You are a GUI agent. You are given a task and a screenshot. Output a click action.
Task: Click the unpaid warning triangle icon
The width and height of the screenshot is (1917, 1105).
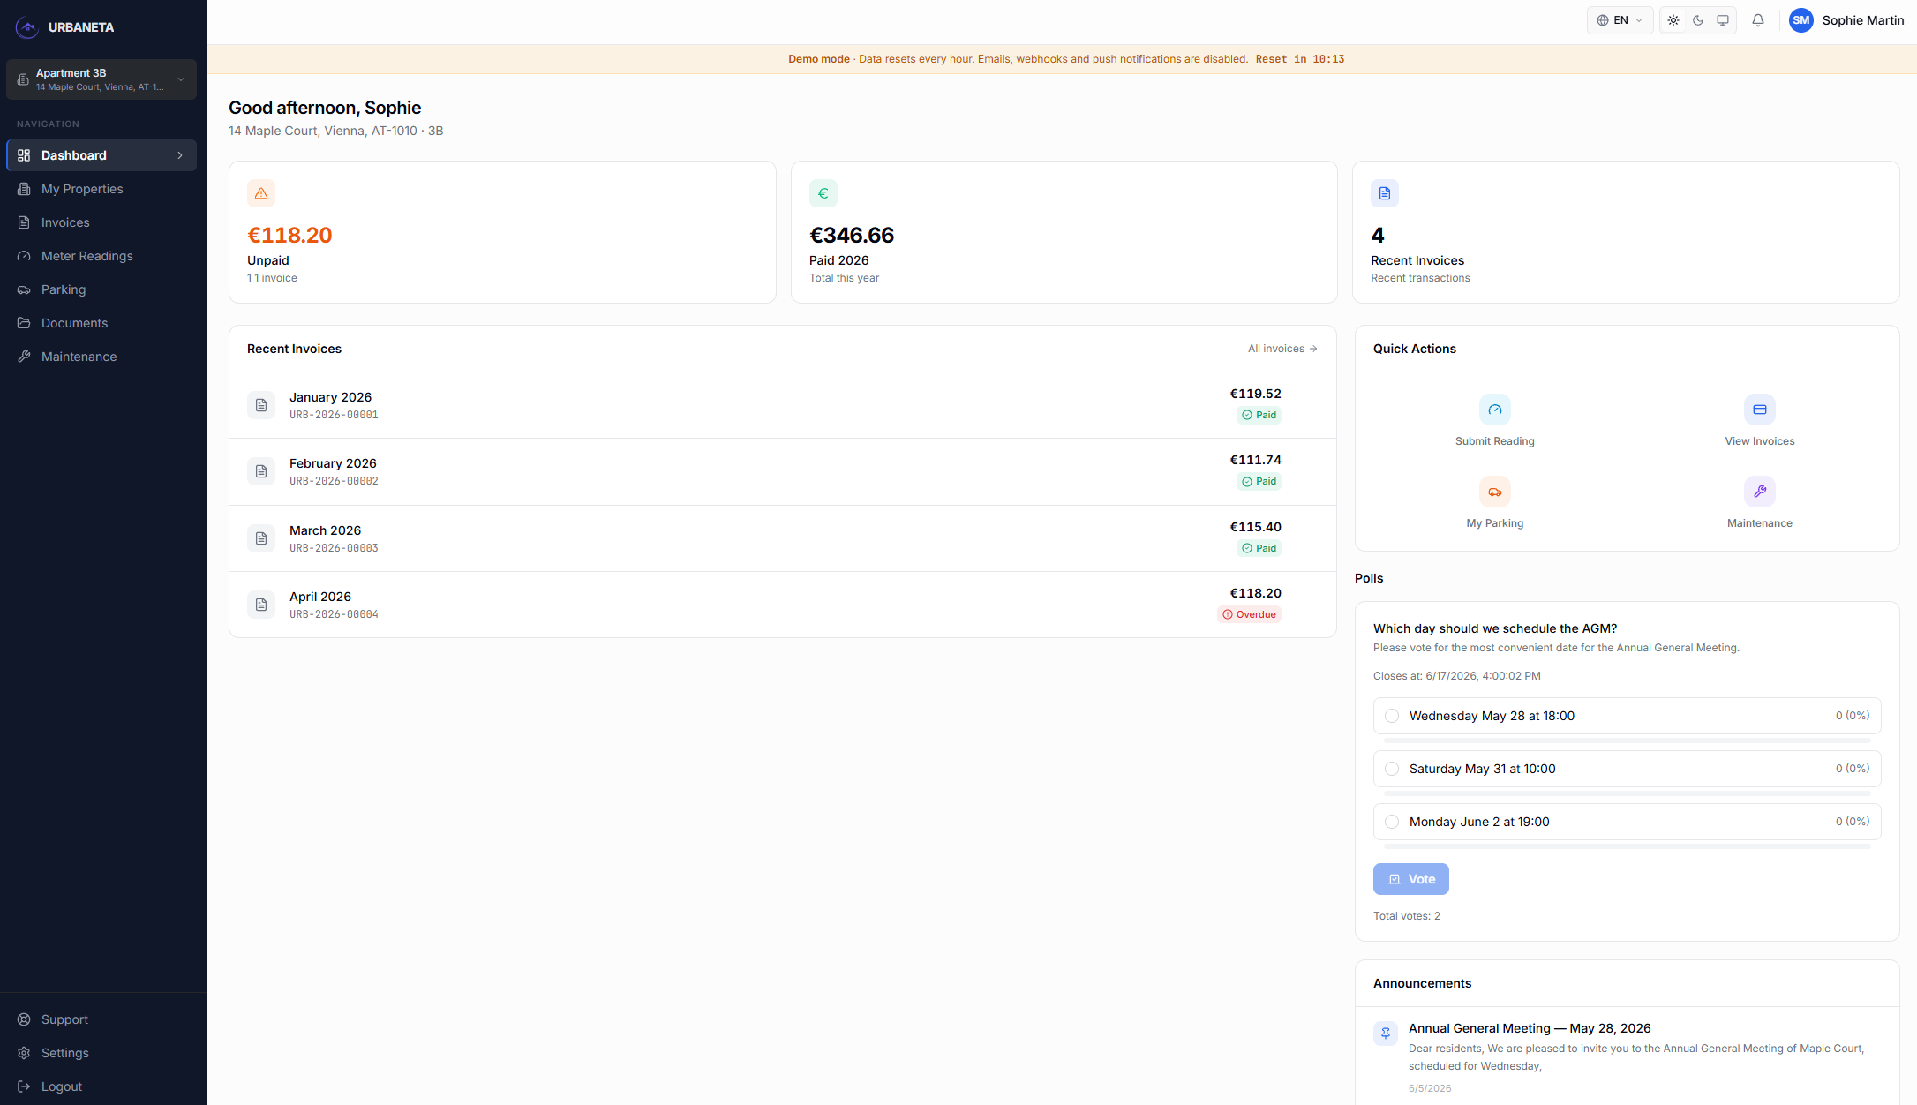click(x=261, y=193)
